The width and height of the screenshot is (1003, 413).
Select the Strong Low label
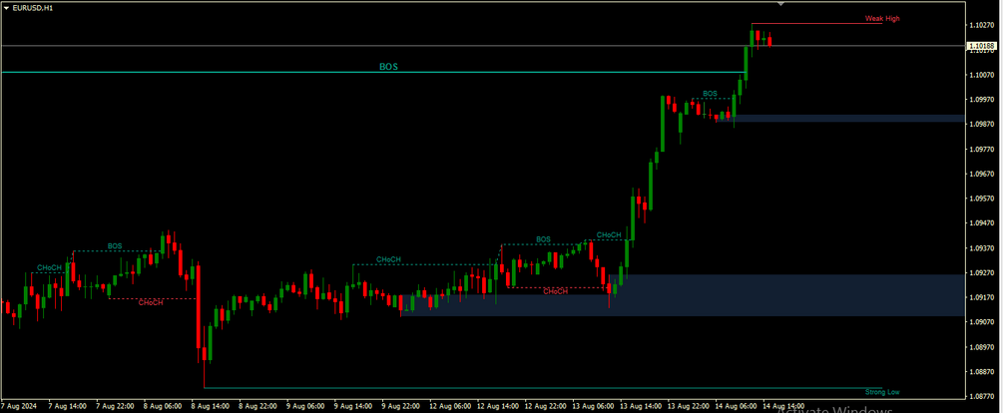point(882,392)
